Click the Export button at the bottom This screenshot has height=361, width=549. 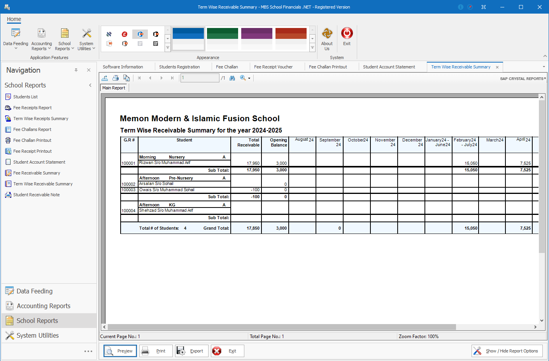click(192, 351)
